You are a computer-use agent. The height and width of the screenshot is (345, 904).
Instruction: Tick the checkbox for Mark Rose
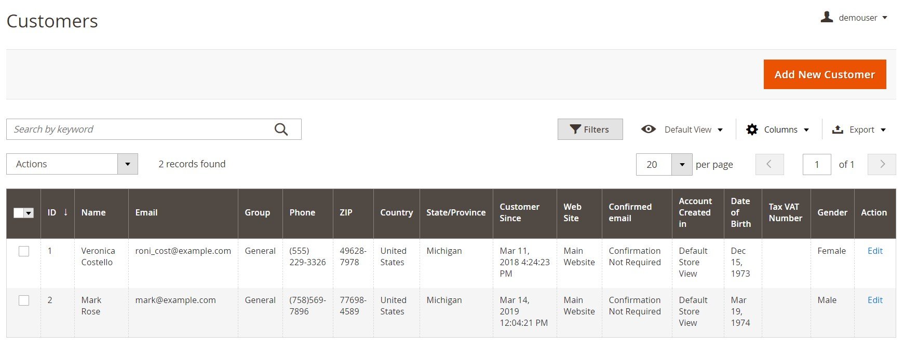point(24,300)
